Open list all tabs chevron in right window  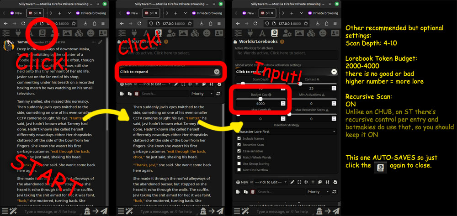tap(302, 13)
